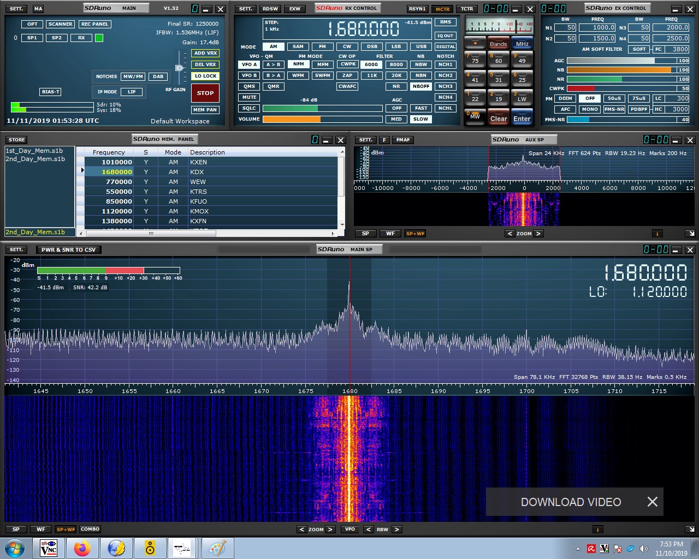Select COMBO view in Main SP
The image size is (699, 559).
tap(90, 529)
